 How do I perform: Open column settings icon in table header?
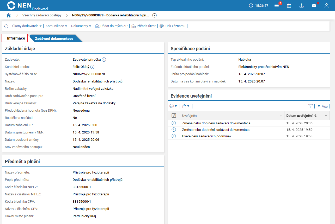[x=174, y=116]
